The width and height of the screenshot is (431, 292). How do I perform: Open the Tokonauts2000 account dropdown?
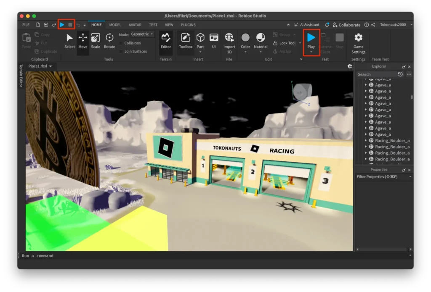click(396, 25)
